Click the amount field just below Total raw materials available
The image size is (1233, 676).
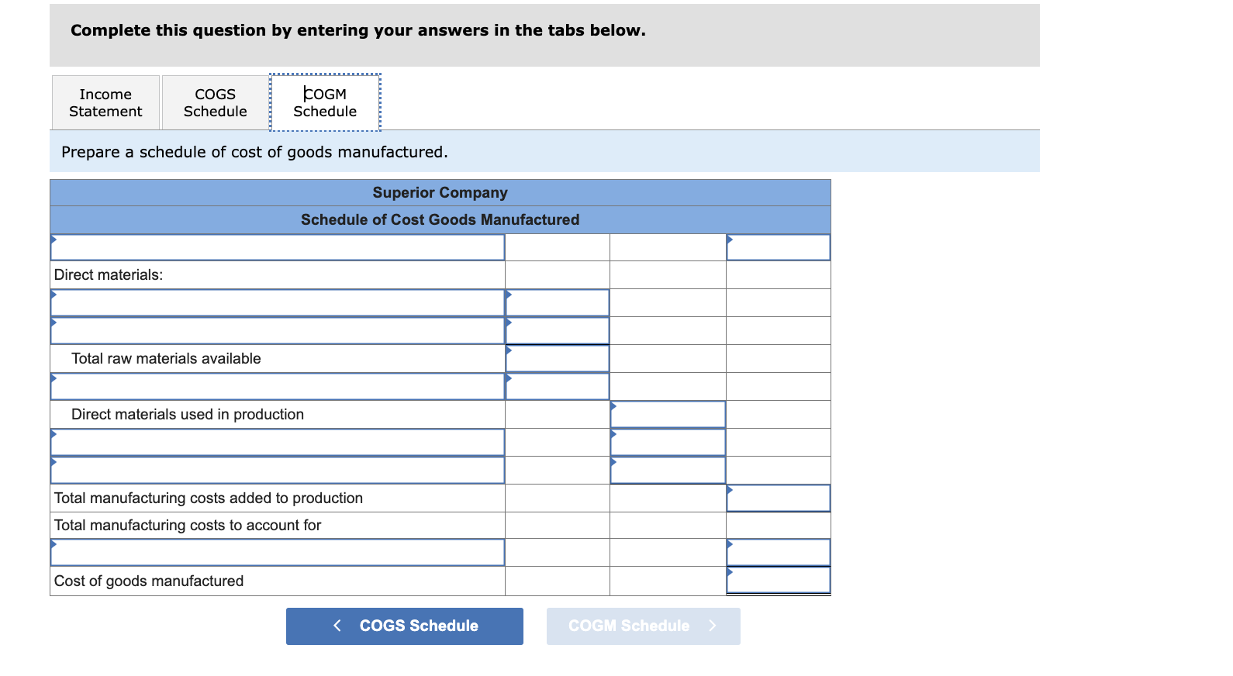pyautogui.click(x=557, y=386)
